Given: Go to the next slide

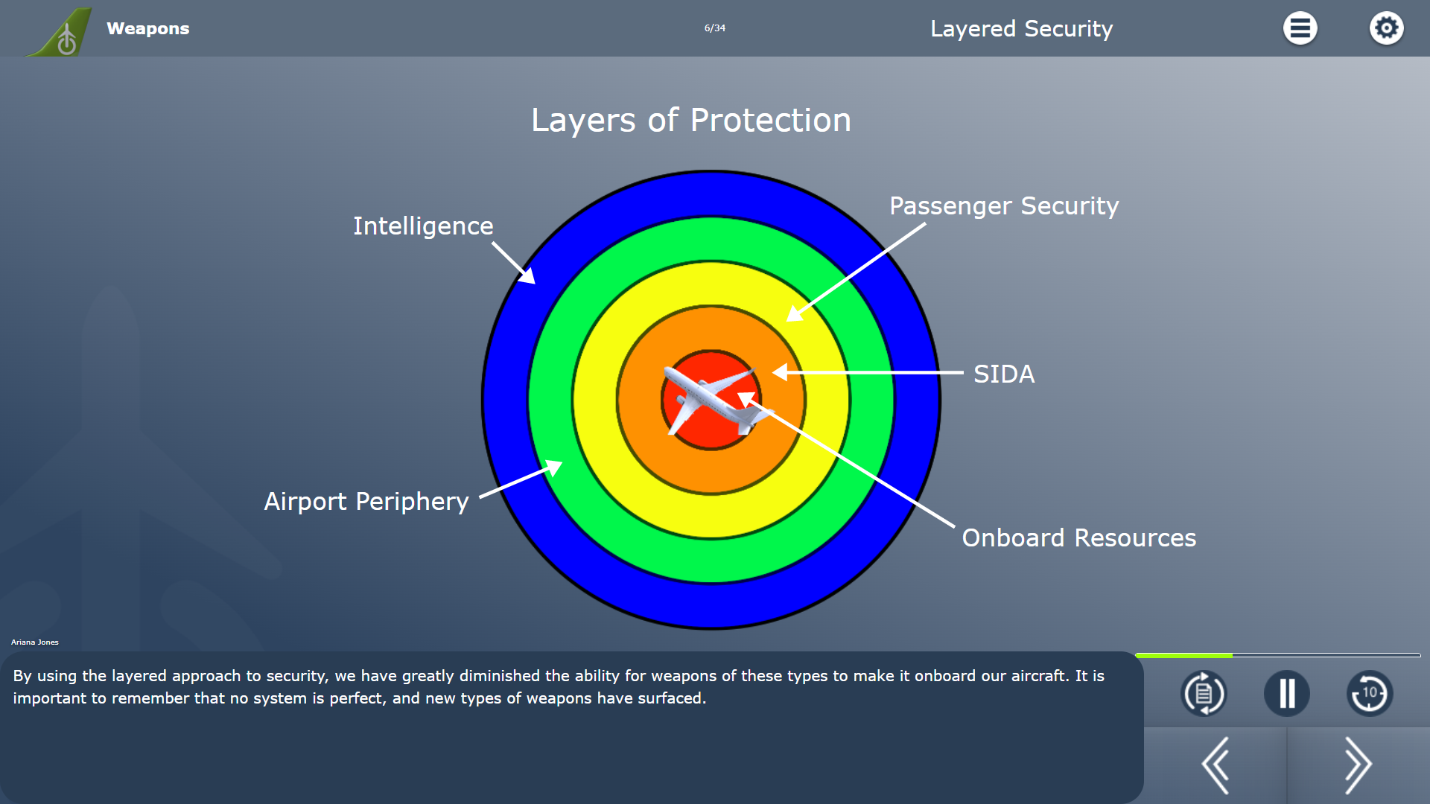Looking at the screenshot, I should click(1358, 765).
